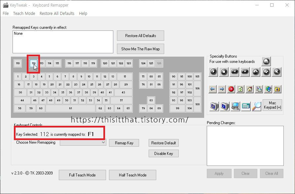Click the Stop media specialty button
Image resolution: width=295 pixels, height=194 pixels.
tap(224, 72)
